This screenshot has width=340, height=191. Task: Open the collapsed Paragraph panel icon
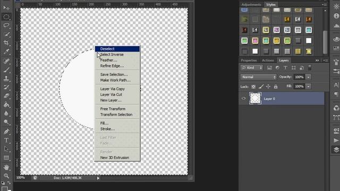click(x=336, y=94)
